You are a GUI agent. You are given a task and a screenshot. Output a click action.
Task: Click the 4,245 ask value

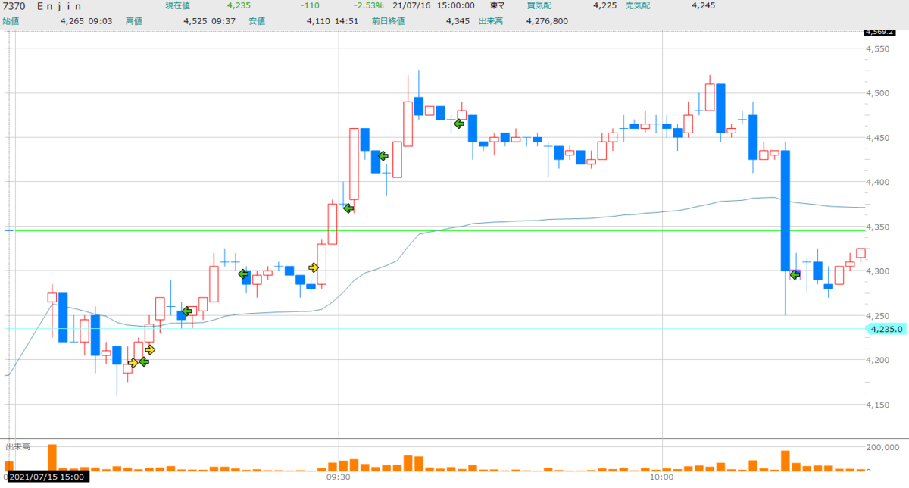[705, 6]
